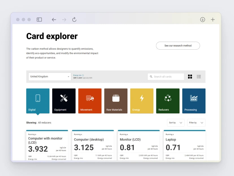
Task: Select the Digital category tile
Action: (x=38, y=101)
